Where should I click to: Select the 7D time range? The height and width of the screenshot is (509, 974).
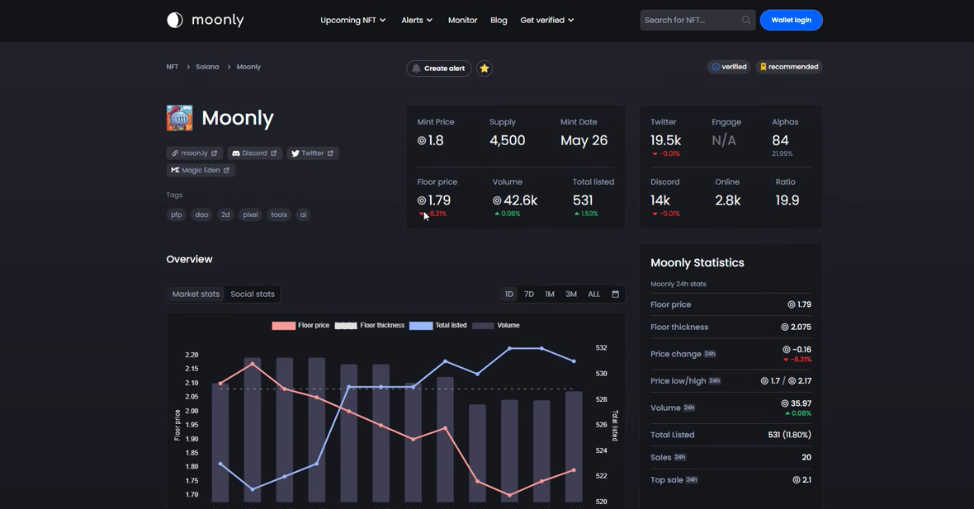[x=529, y=295]
